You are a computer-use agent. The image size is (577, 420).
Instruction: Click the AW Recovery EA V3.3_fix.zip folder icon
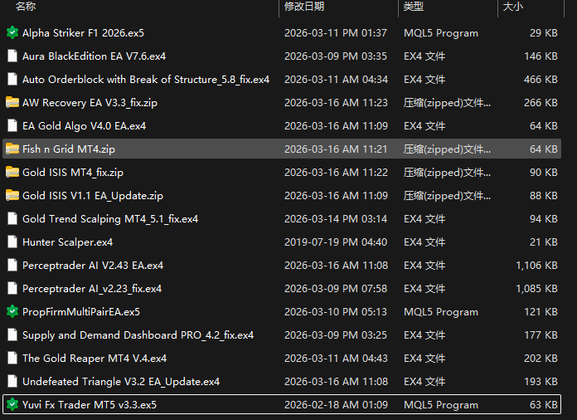tap(12, 103)
